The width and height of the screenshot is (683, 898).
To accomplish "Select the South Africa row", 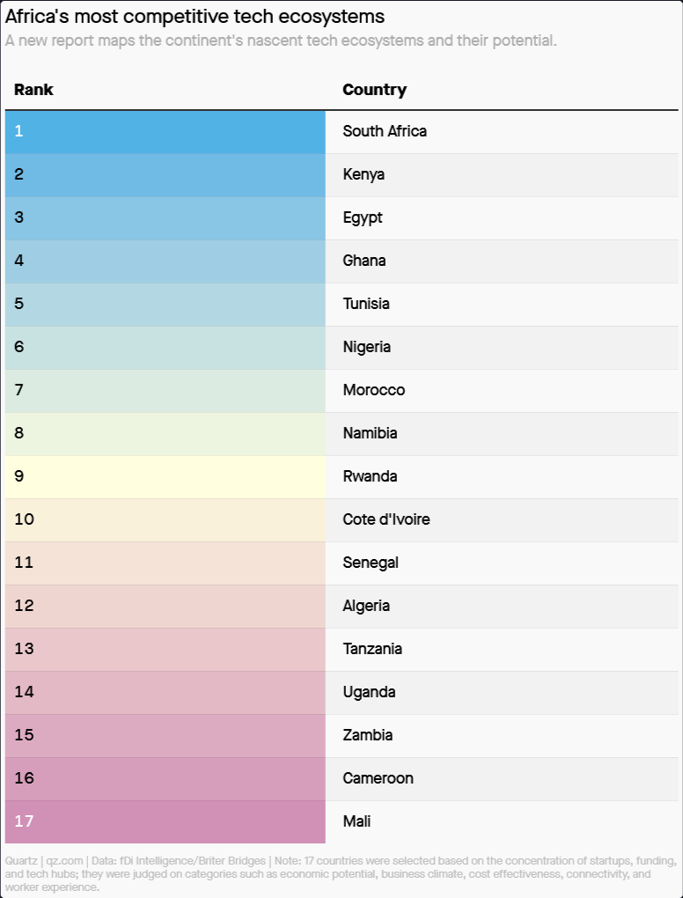I will coord(341,132).
